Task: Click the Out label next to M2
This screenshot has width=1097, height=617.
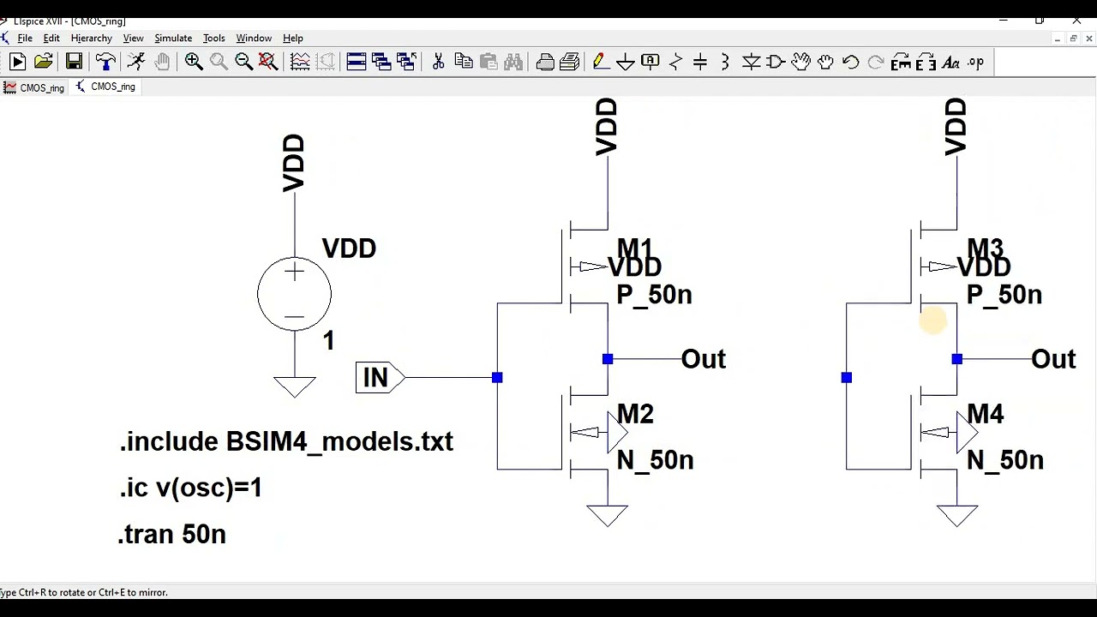Action: click(703, 359)
